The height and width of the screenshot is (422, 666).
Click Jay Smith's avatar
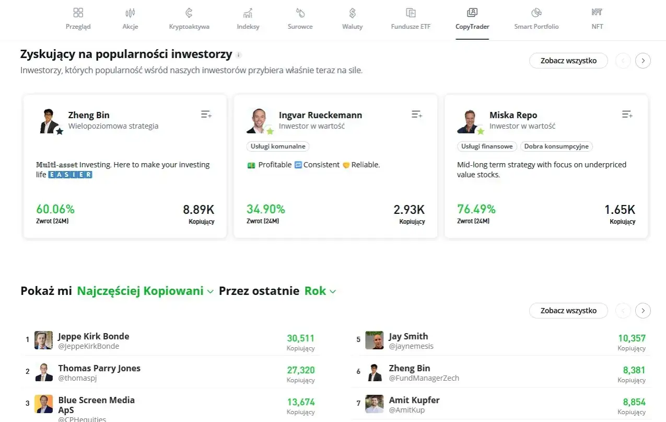[375, 340]
